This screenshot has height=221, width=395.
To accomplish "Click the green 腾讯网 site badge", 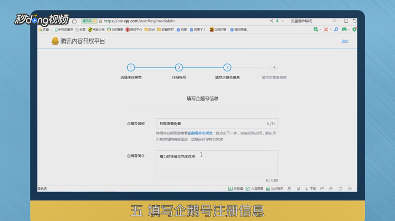I will (89, 21).
